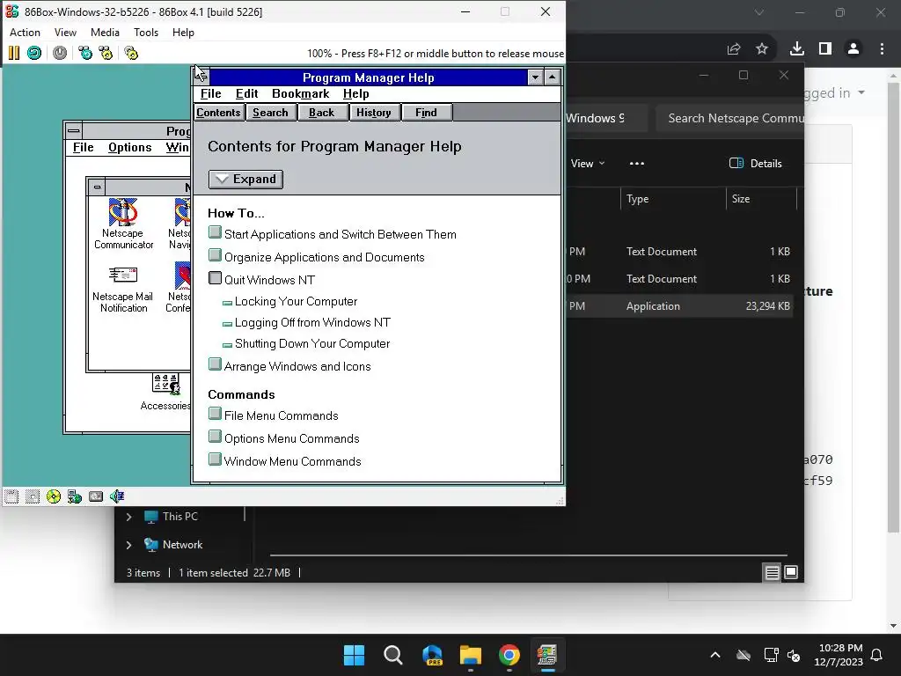
Task: Open Tools menu in 86Box
Action: click(x=146, y=33)
